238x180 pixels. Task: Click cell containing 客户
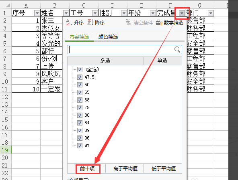51,81
